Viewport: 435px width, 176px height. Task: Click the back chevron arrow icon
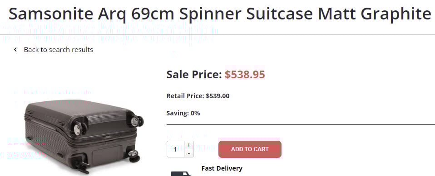click(15, 50)
